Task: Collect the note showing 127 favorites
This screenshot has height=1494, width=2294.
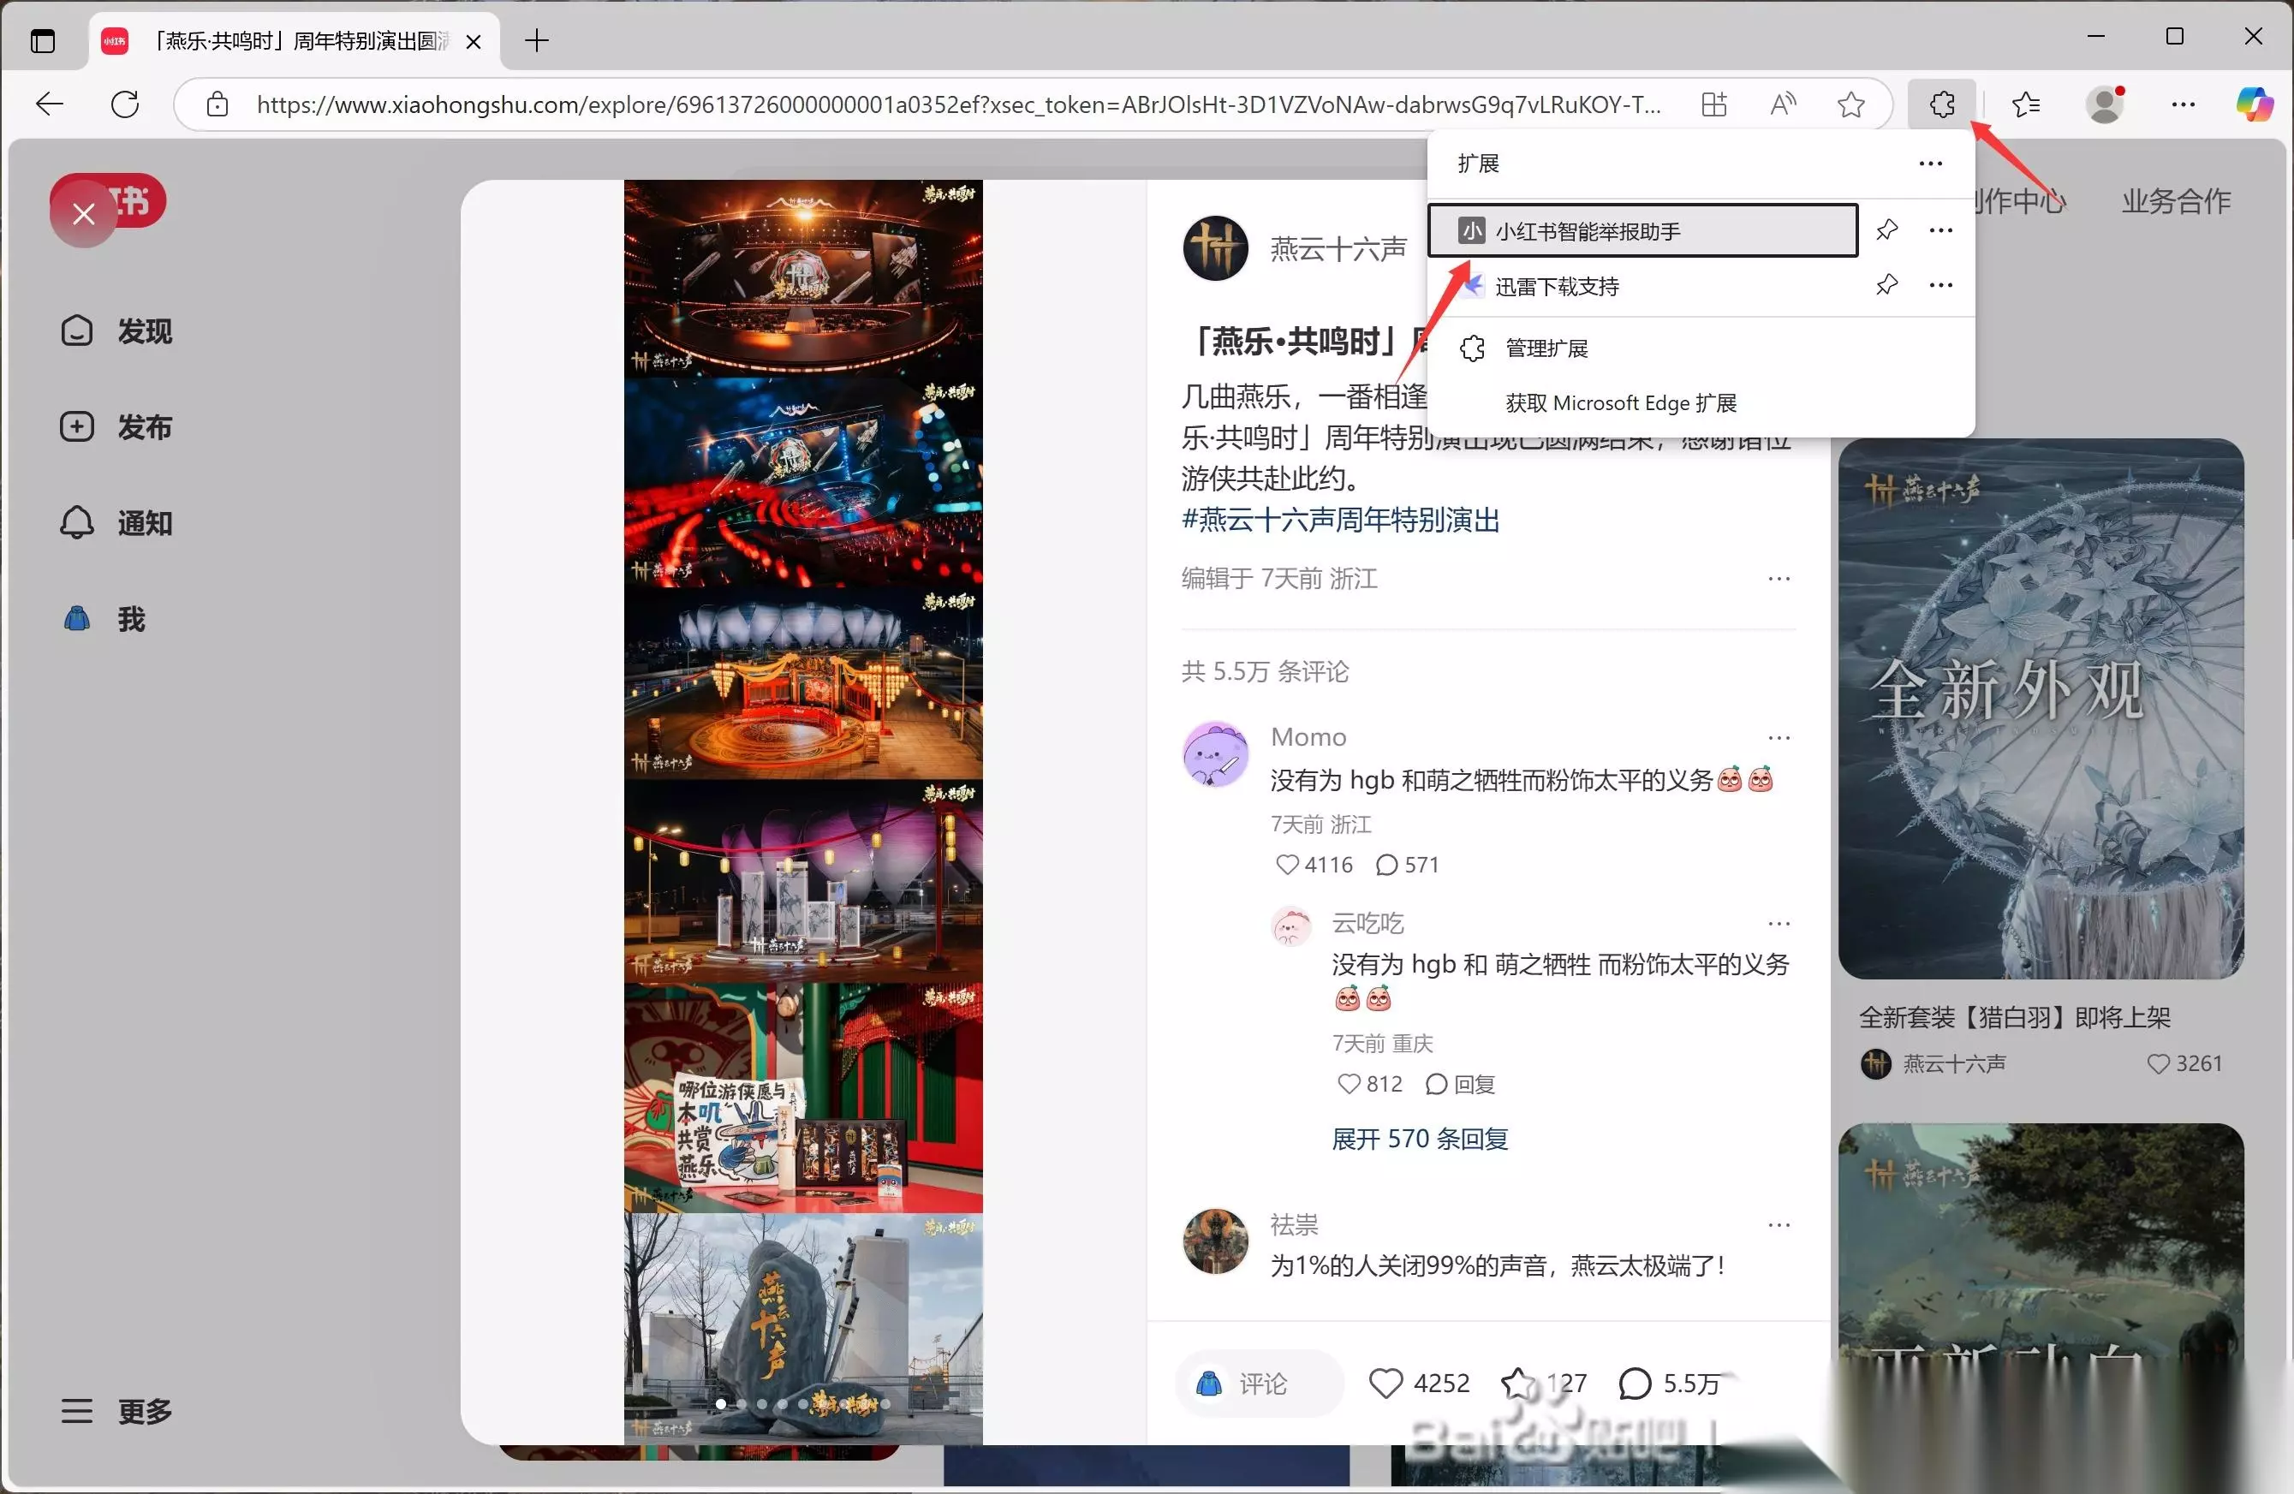Action: (1543, 1384)
